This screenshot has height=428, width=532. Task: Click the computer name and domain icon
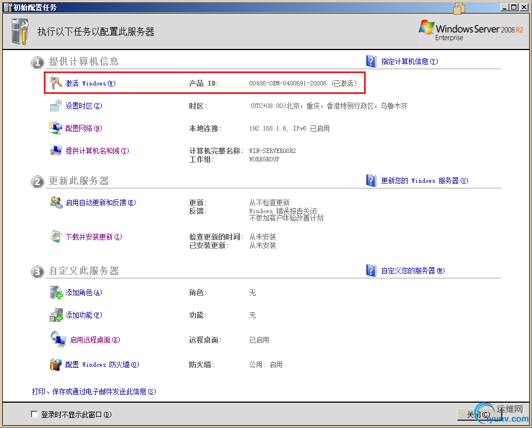[x=56, y=151]
